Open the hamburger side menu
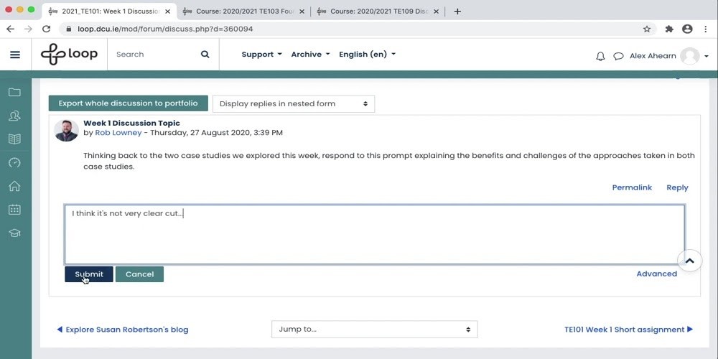This screenshot has height=359, width=718. (15, 55)
